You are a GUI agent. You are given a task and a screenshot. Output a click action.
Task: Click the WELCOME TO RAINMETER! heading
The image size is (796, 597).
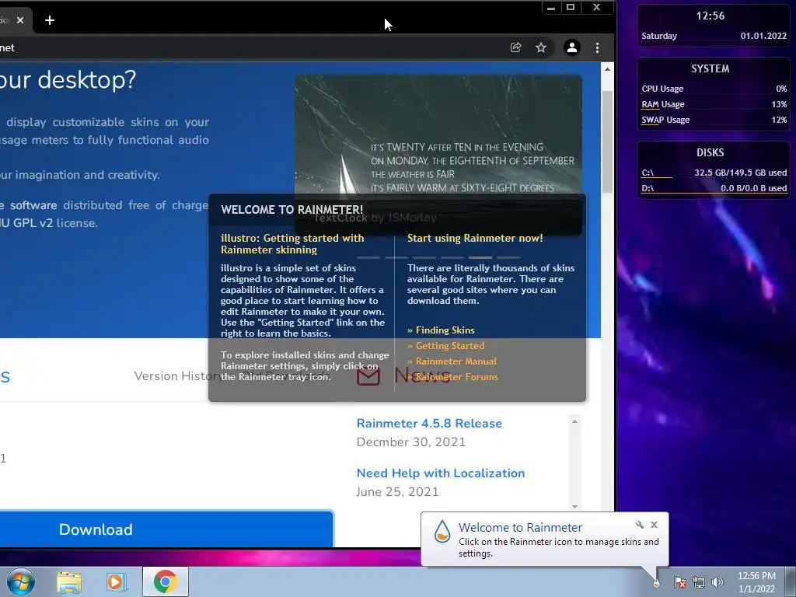point(292,210)
